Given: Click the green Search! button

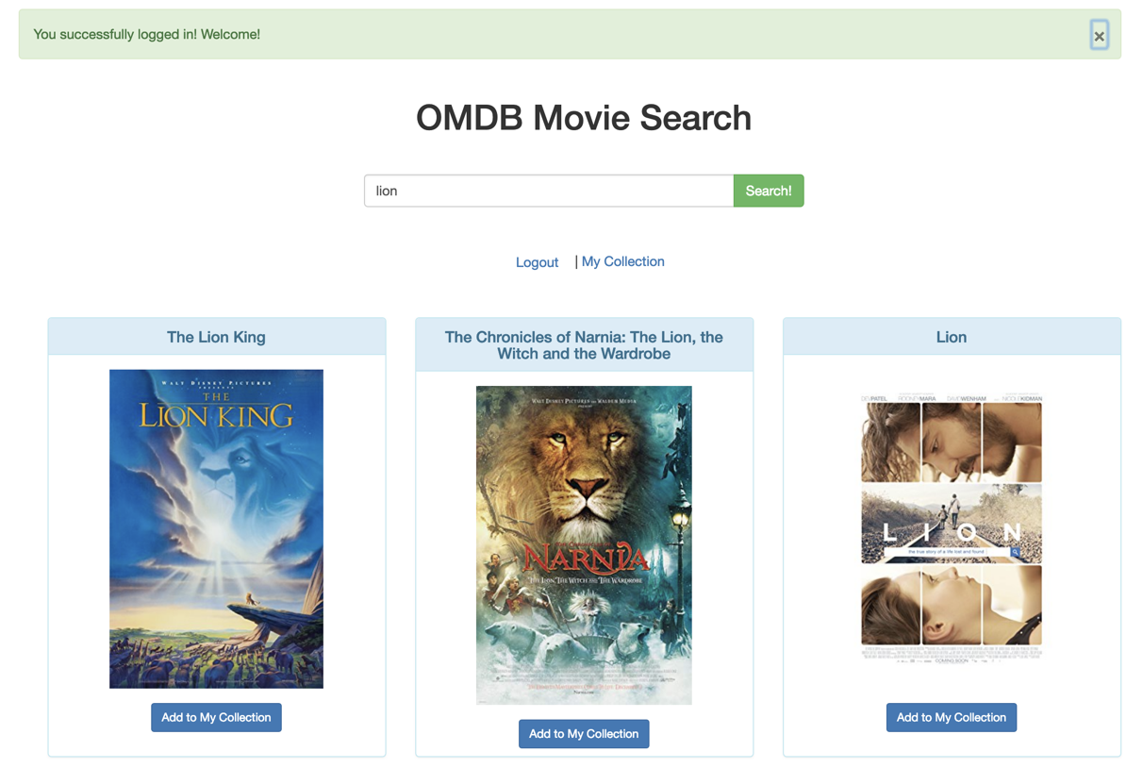Looking at the screenshot, I should pos(769,191).
